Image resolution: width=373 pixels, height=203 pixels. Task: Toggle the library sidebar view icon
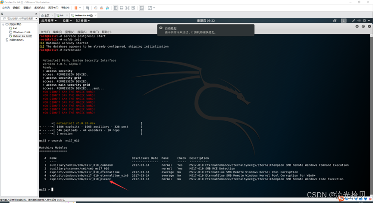point(116,8)
